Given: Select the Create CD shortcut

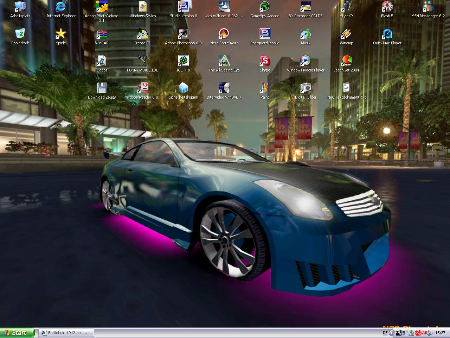Looking at the screenshot, I should pos(142,37).
